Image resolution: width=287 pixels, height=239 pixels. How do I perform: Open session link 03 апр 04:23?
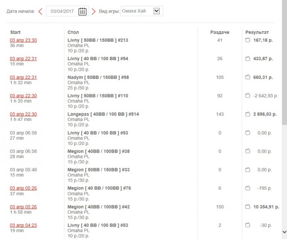click(23, 225)
